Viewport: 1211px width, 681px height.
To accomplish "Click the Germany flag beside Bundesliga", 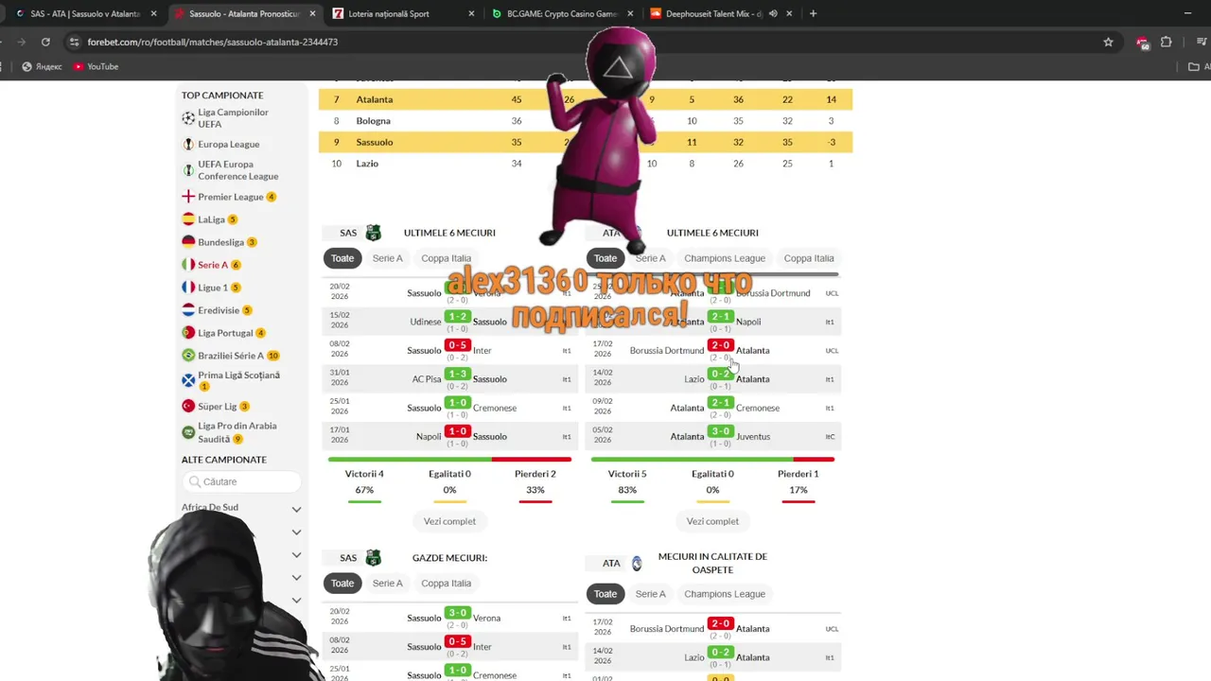I will pos(188,242).
